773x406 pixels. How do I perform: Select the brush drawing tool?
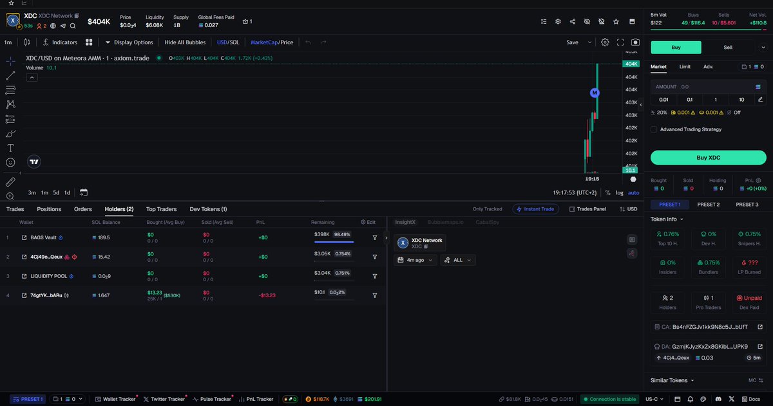[x=10, y=134]
